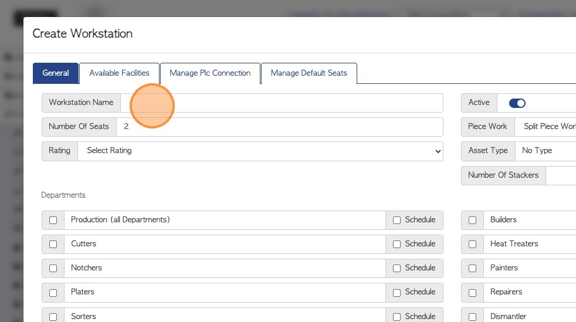The image size is (576, 322).
Task: Go to Manage Plc Connection tab
Action: click(x=210, y=73)
